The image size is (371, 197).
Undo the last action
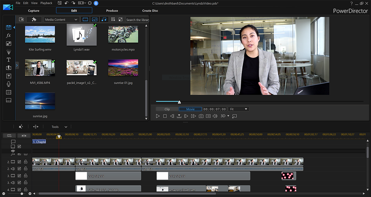[x=67, y=3]
